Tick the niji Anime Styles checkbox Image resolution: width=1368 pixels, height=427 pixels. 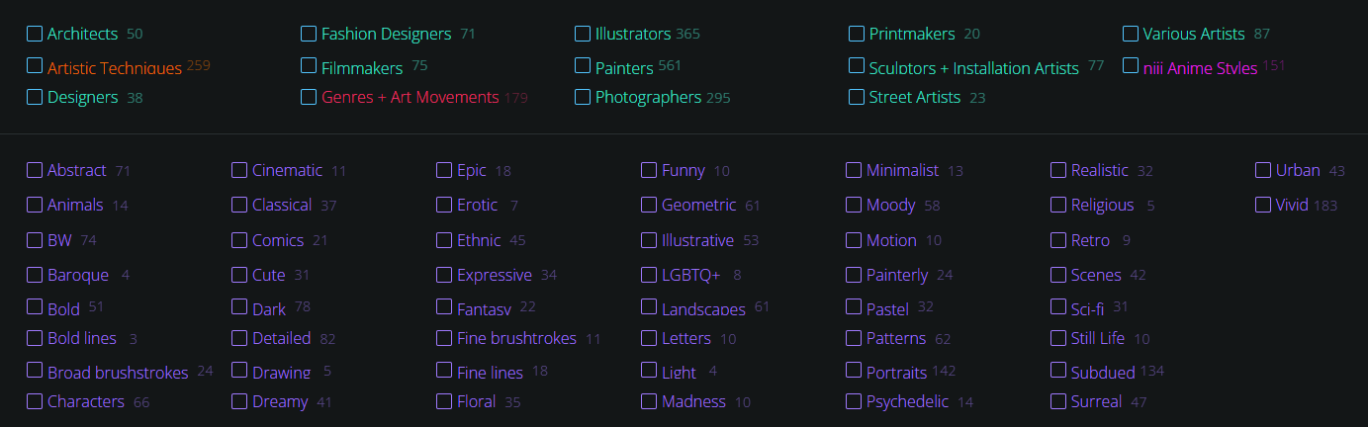(x=1131, y=65)
